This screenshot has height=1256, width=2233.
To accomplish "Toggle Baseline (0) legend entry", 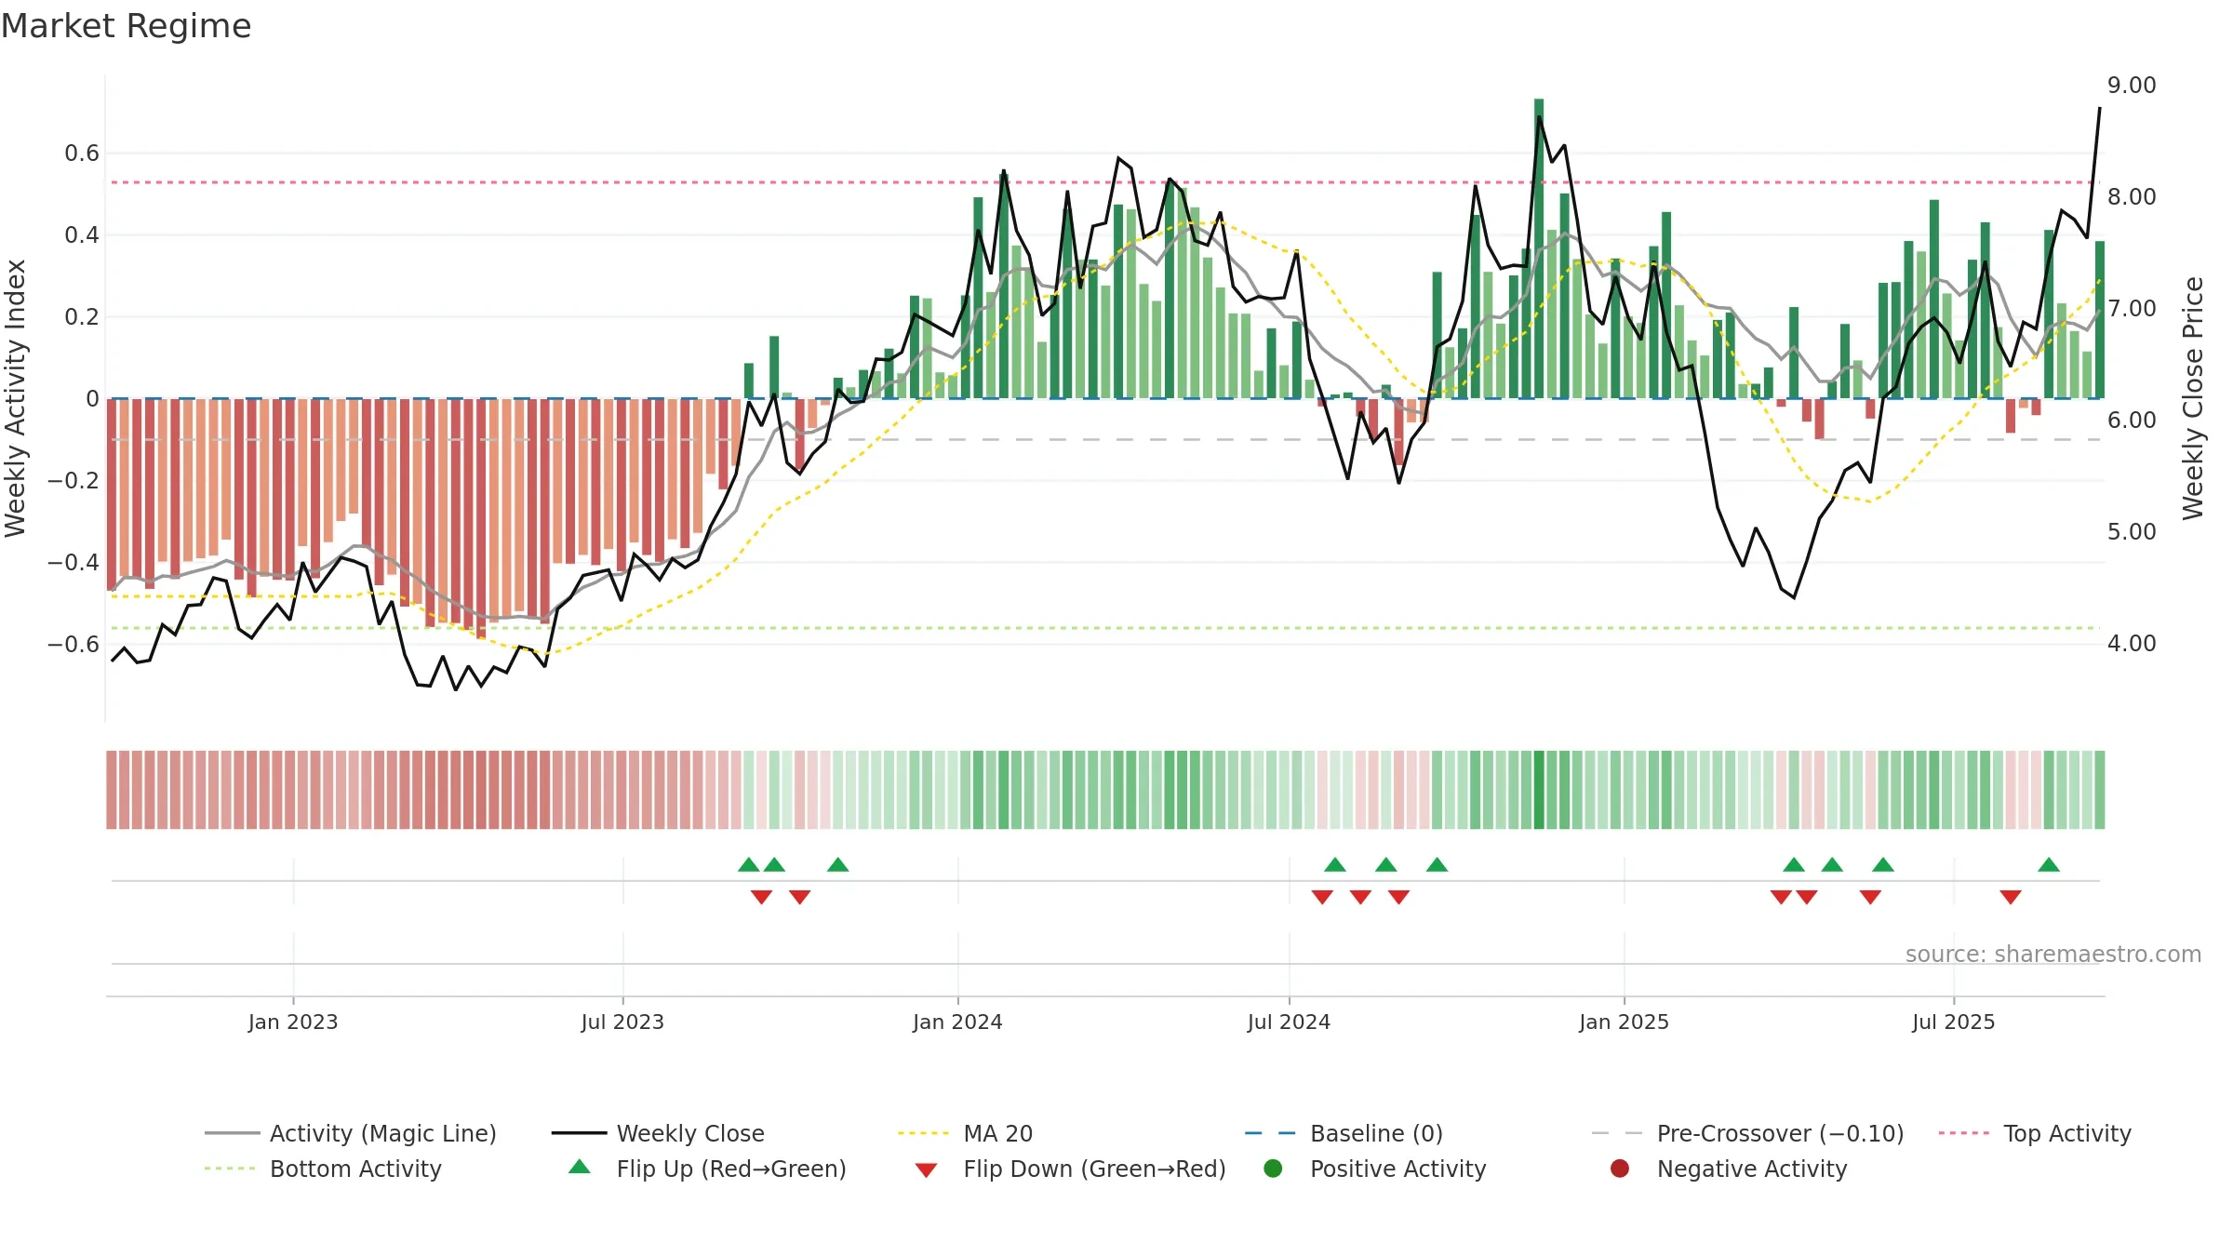I will pyautogui.click(x=1344, y=1133).
